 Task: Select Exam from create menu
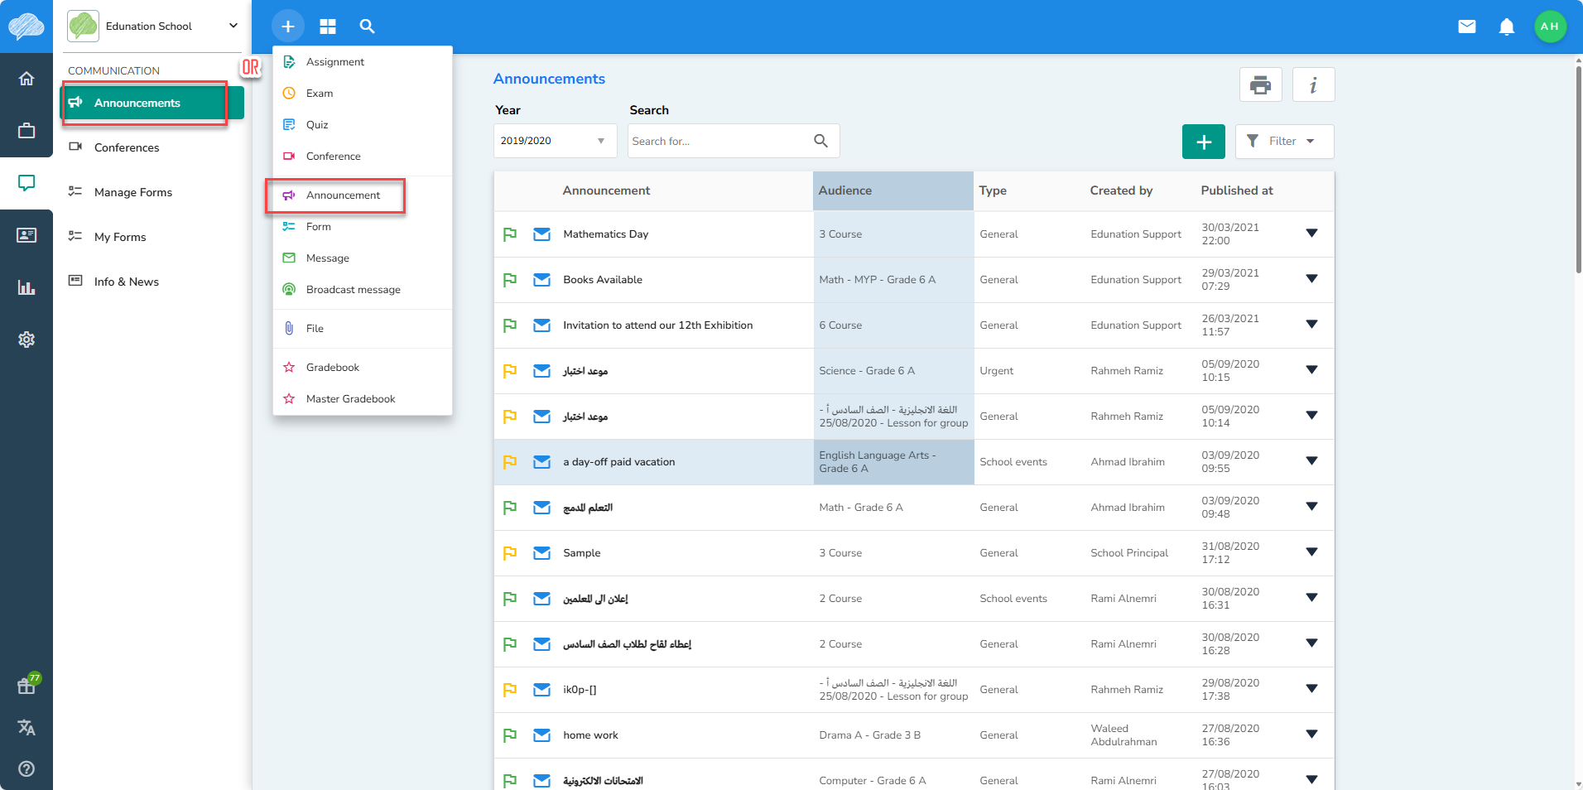click(x=362, y=94)
